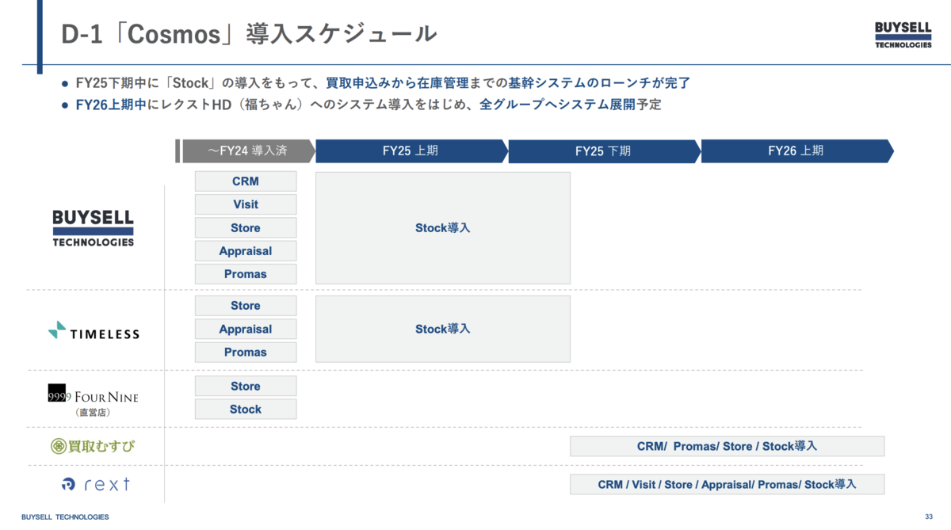Click the BUYSELL TECHNOLOGIES footer text
The height and width of the screenshot is (530, 951).
point(65,517)
